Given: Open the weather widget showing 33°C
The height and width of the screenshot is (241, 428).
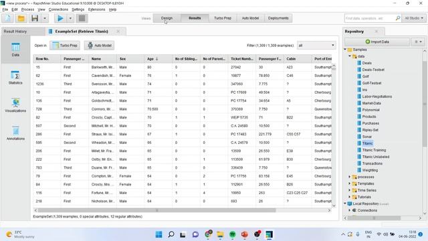Looking at the screenshot, I should (x=21, y=234).
